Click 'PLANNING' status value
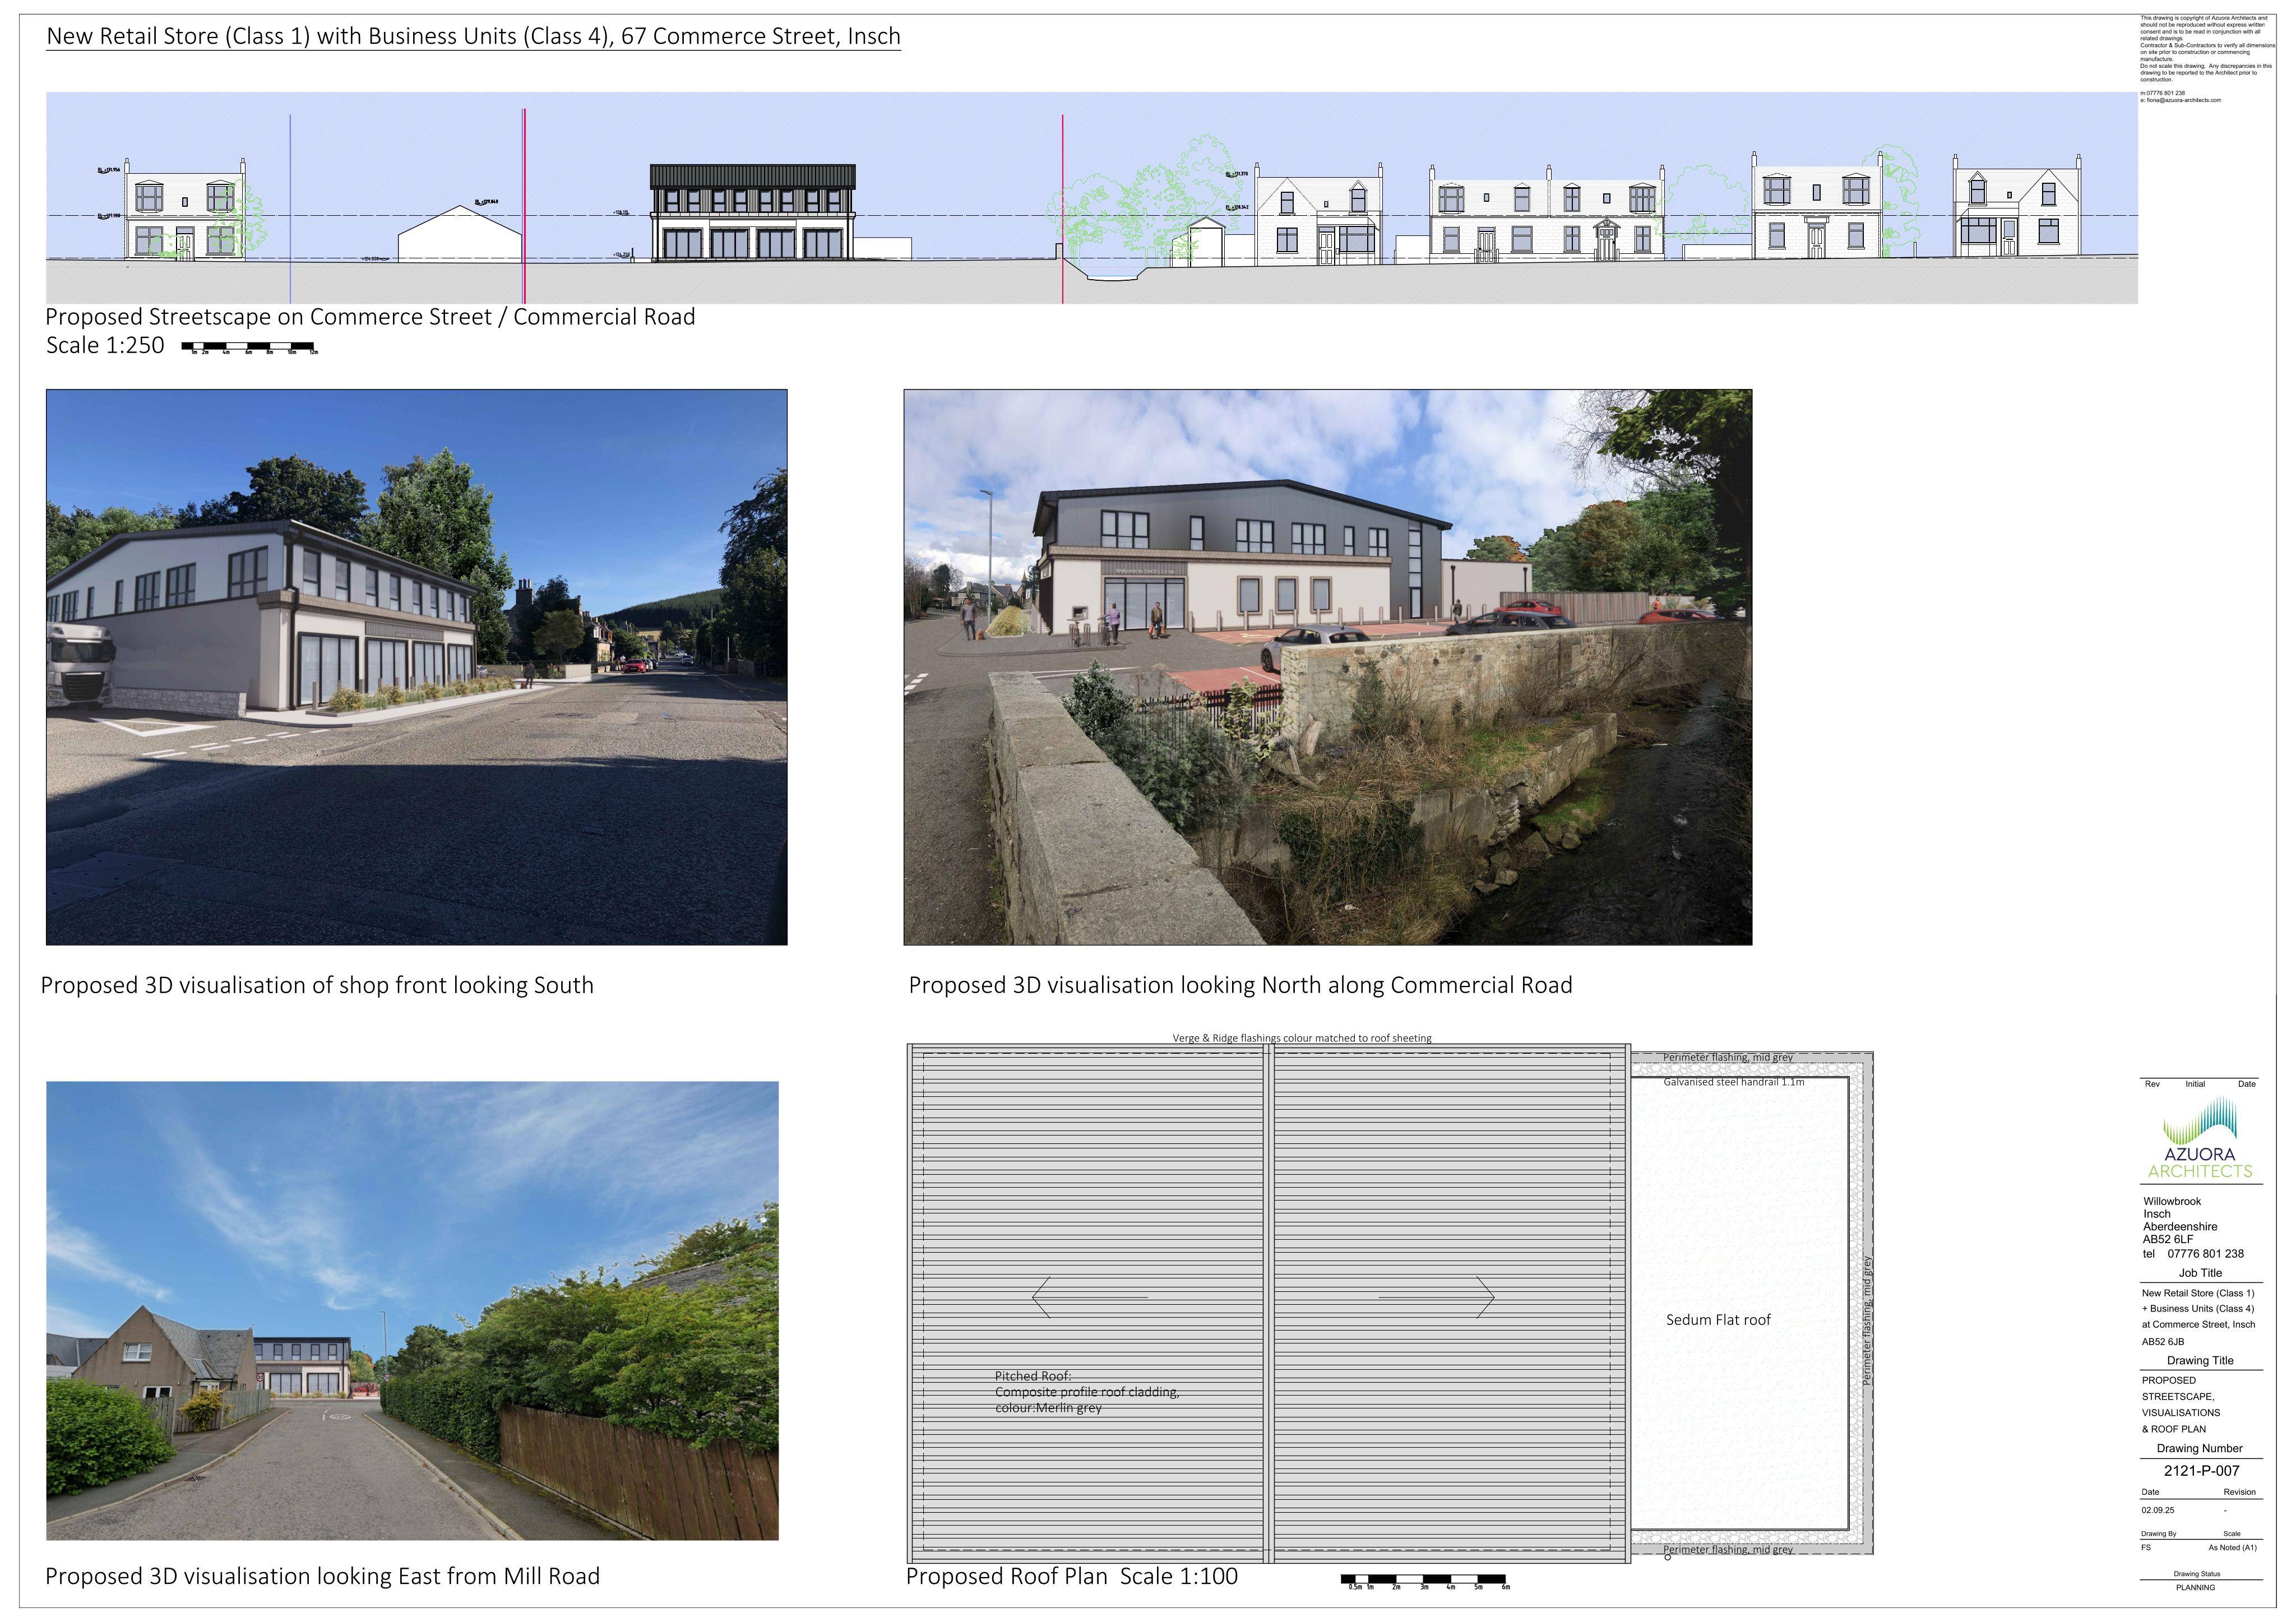Viewport: 2296px width, 1622px height. click(2195, 1588)
